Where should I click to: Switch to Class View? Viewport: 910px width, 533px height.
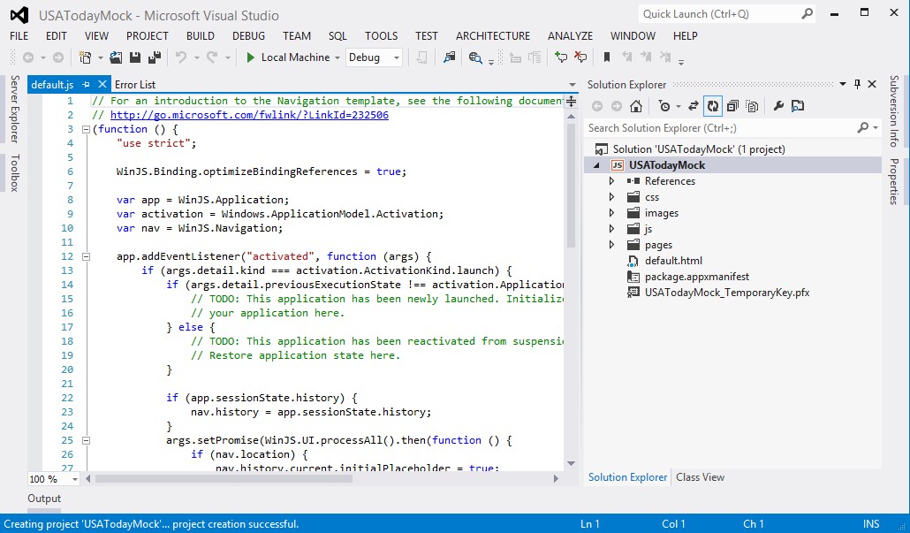[700, 477]
